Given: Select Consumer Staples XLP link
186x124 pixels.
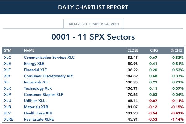Looking at the screenshot, I should click(44, 95).
